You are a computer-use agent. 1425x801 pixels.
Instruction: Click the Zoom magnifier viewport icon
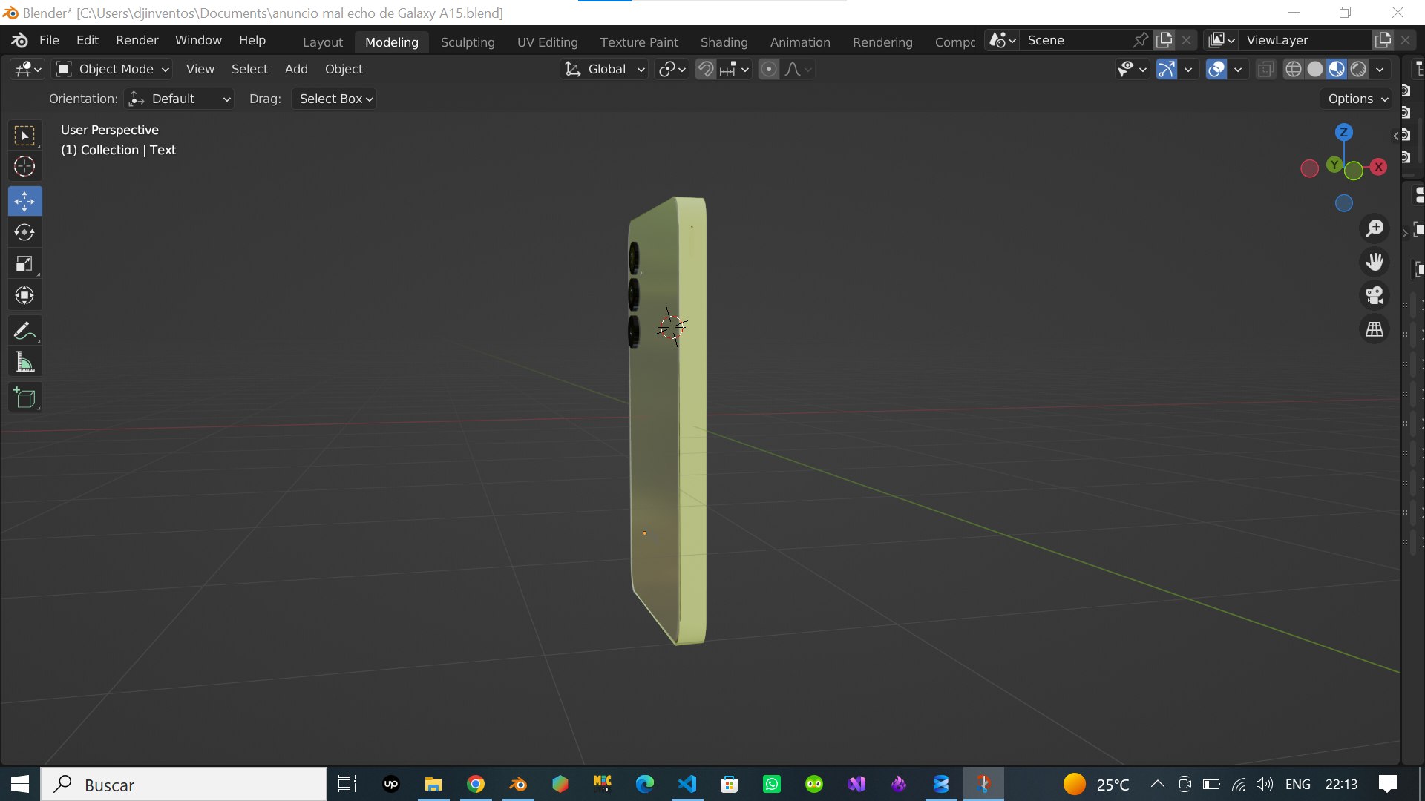click(1375, 228)
